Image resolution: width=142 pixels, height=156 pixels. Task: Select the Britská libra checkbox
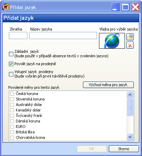click(x=12, y=132)
